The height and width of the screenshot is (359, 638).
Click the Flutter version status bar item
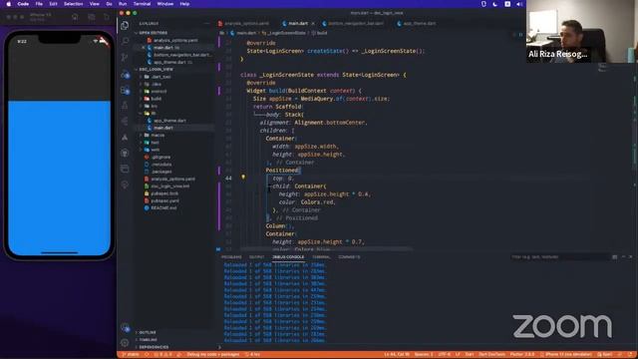coord(522,355)
